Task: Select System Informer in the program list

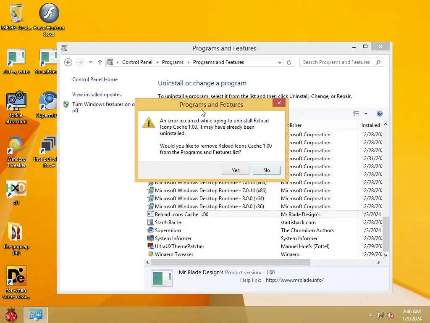Action: pos(173,238)
